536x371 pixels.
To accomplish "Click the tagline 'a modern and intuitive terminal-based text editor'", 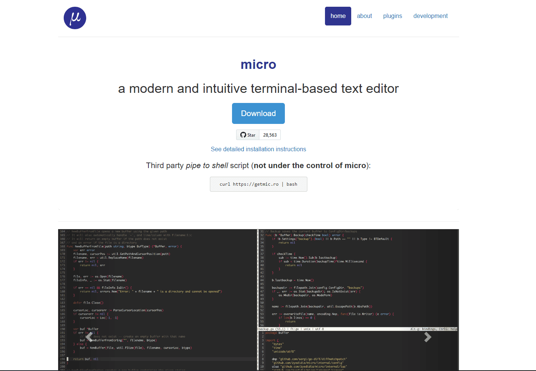I will pos(258,88).
